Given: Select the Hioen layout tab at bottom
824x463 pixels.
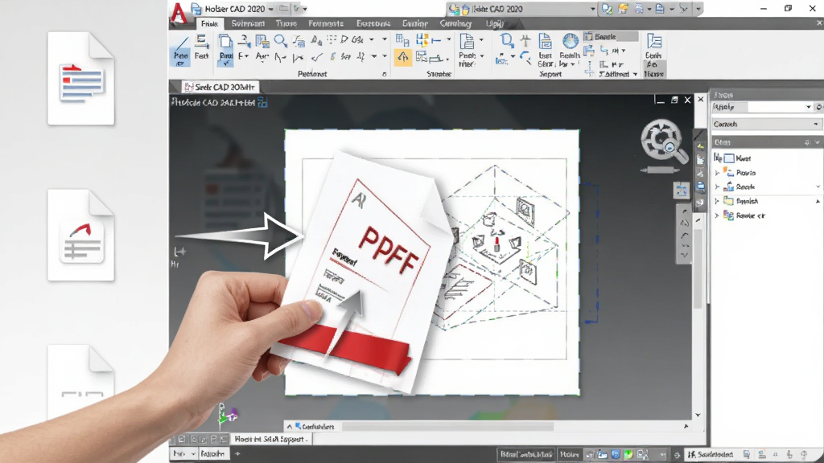Looking at the screenshot, I should (x=270, y=439).
